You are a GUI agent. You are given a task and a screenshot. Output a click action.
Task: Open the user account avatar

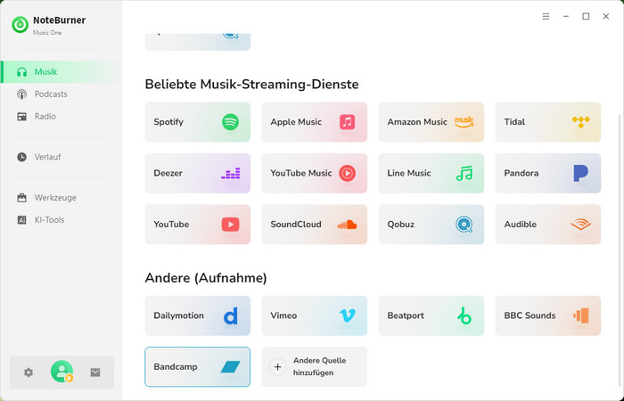point(62,372)
